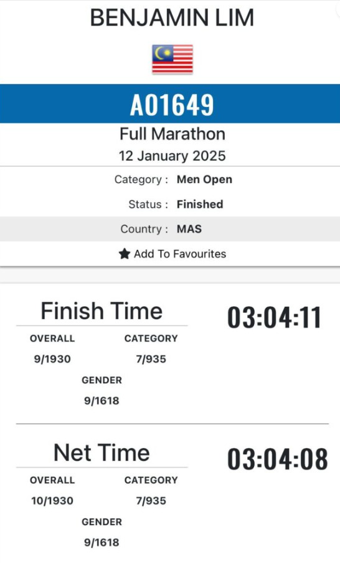
Task: Click the date 12 January 2025
Action: click(172, 156)
